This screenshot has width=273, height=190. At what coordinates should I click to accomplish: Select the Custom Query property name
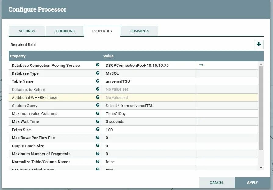(x=24, y=106)
